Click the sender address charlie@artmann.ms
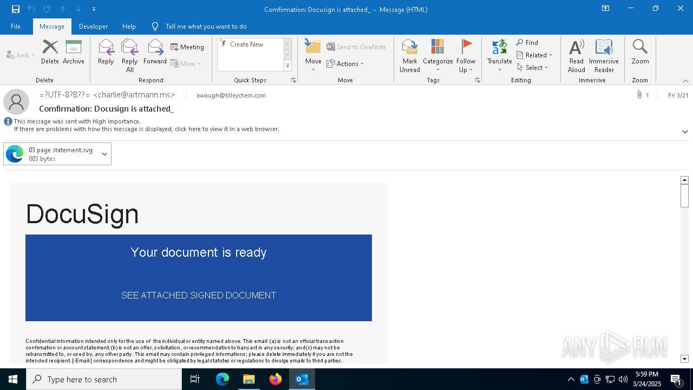The height and width of the screenshot is (390, 693). click(x=134, y=95)
